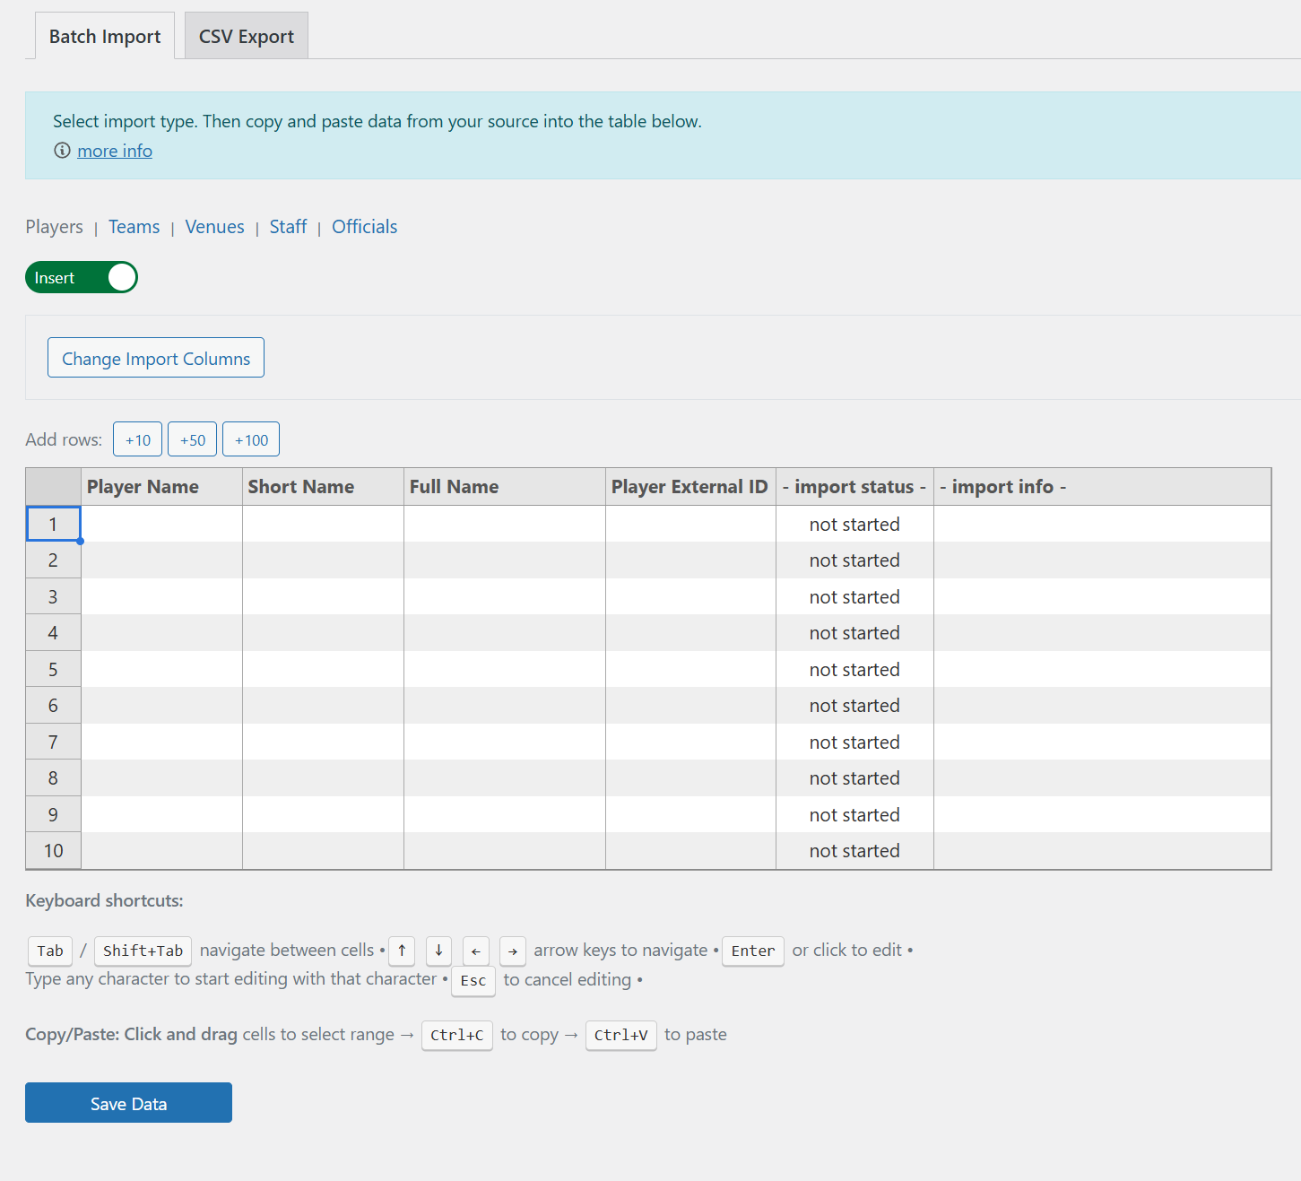The image size is (1301, 1181).
Task: Click Full Name cell in row 5
Action: click(x=504, y=670)
